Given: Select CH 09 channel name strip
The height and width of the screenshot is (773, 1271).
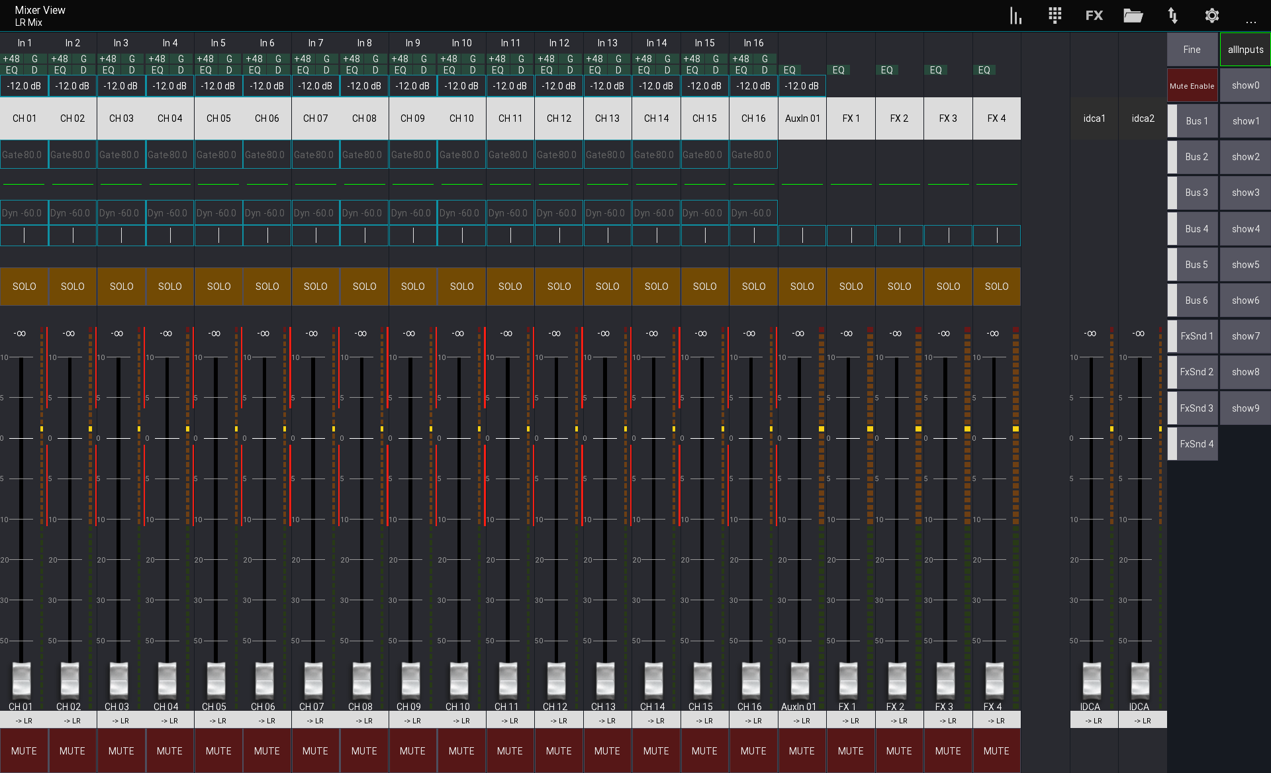Looking at the screenshot, I should (x=412, y=118).
